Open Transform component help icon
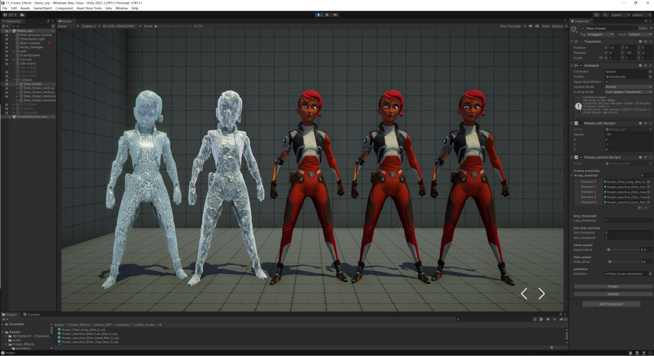 click(x=640, y=41)
